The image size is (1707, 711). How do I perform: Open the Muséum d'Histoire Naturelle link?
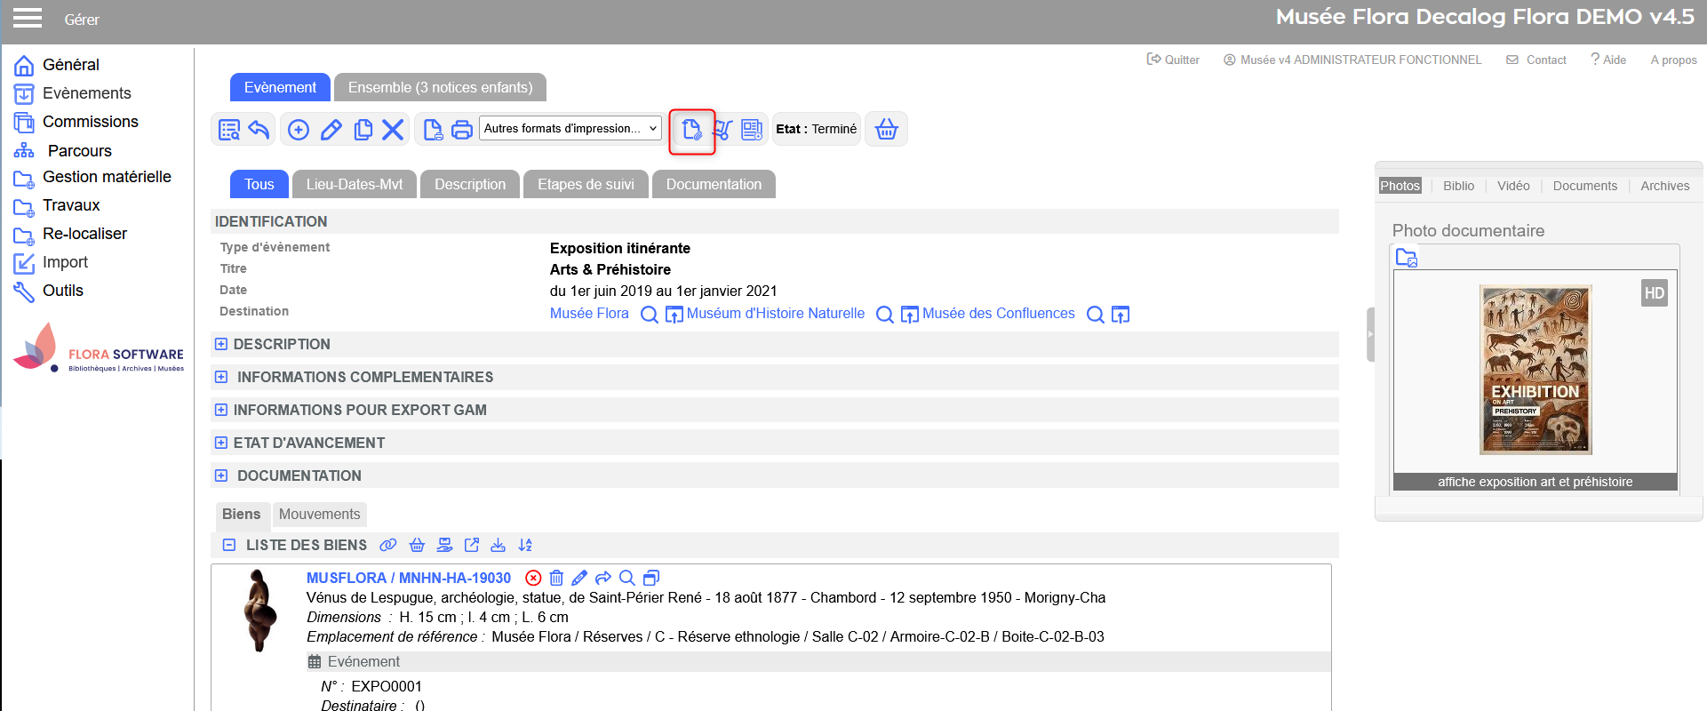tap(775, 314)
